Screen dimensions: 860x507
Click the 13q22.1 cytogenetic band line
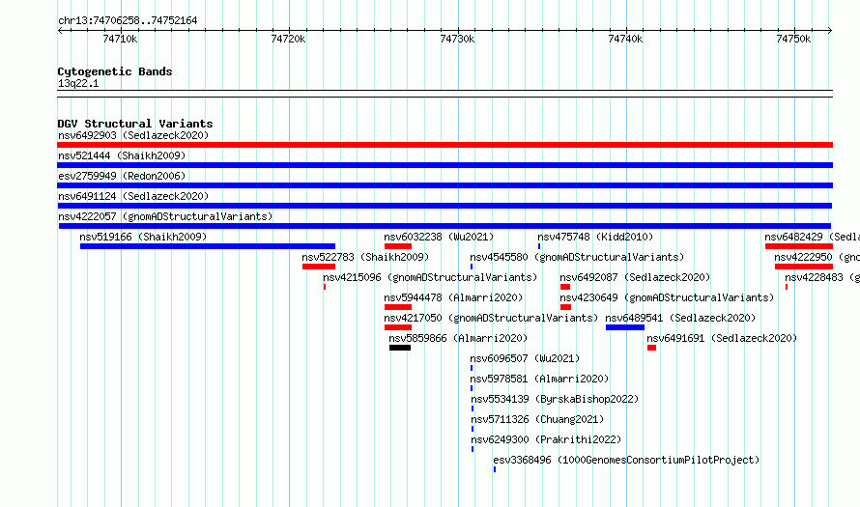point(444,94)
